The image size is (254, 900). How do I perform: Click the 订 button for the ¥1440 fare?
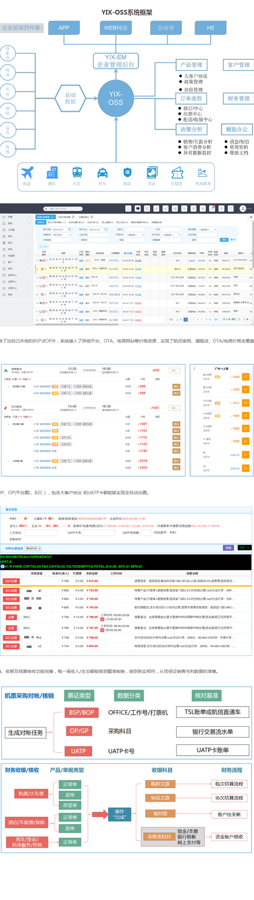246,377
